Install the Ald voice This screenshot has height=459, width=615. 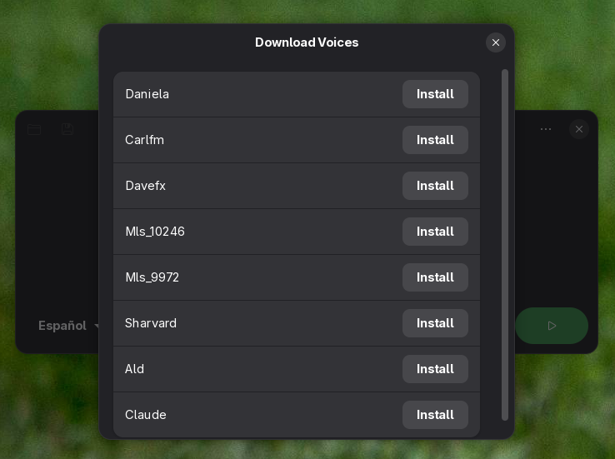tap(435, 369)
